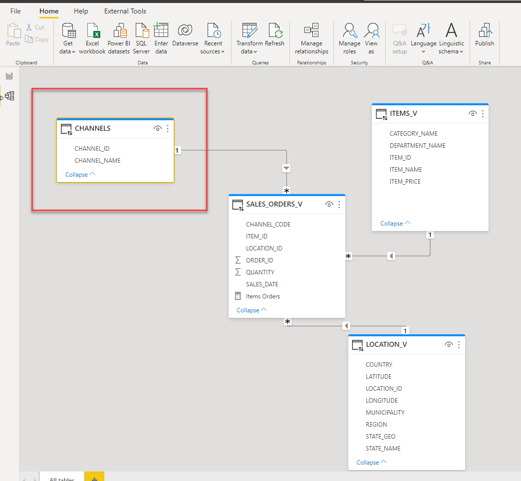Click the Publish icon

coord(484,31)
